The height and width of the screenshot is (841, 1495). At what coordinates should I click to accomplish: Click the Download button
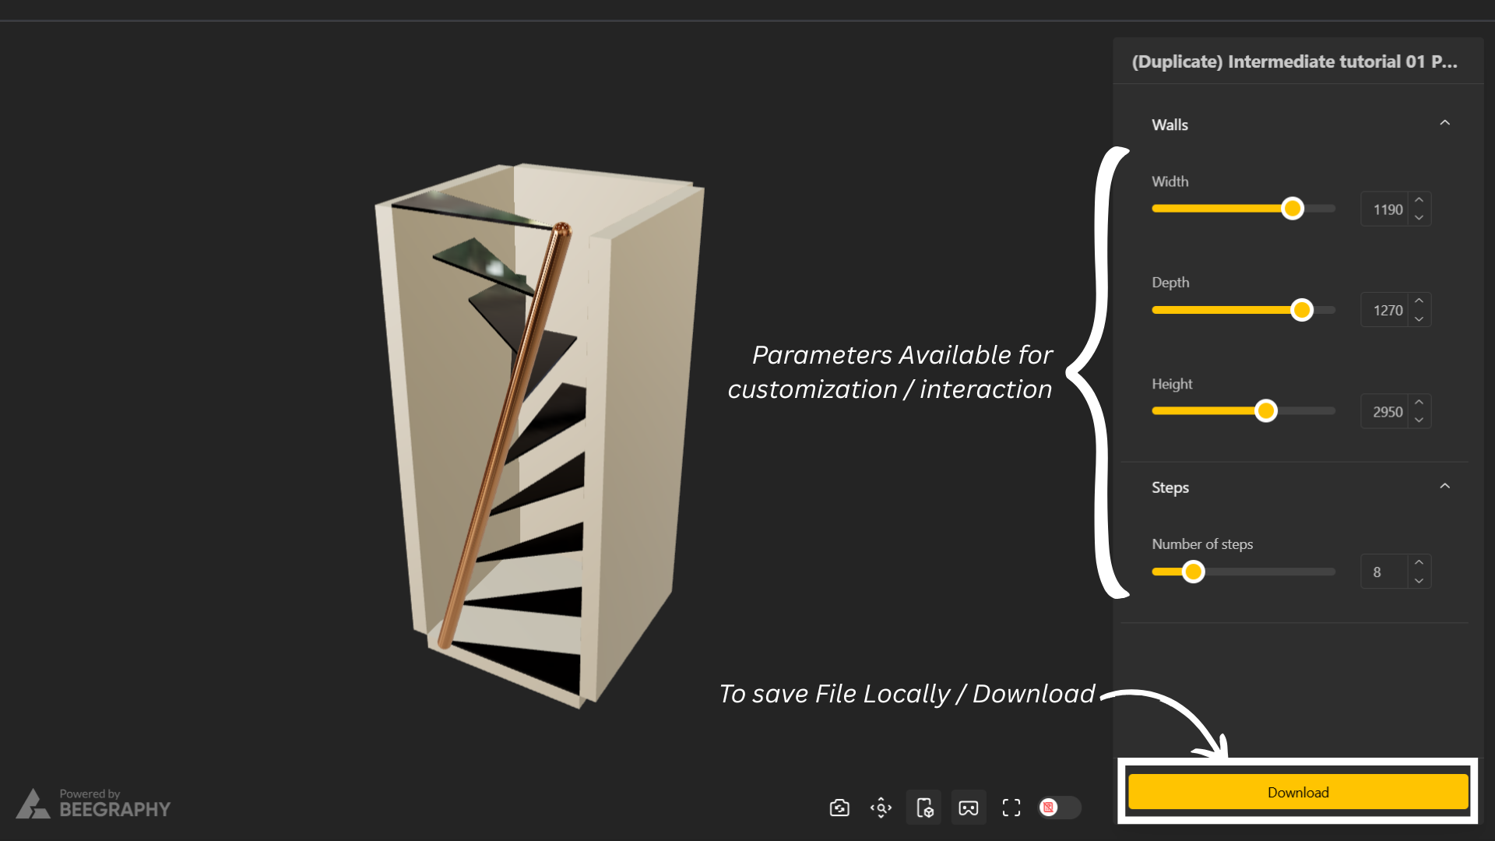tap(1298, 792)
